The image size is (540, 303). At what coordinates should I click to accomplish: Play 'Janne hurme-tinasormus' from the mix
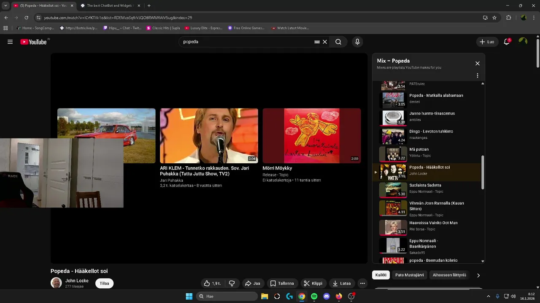click(428, 118)
